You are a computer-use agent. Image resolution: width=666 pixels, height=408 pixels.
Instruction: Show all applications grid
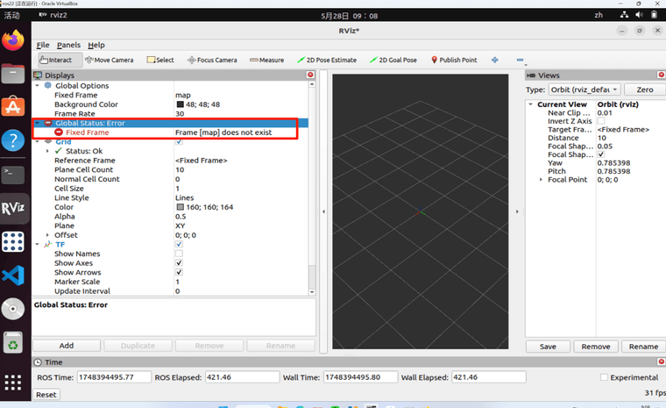13,382
